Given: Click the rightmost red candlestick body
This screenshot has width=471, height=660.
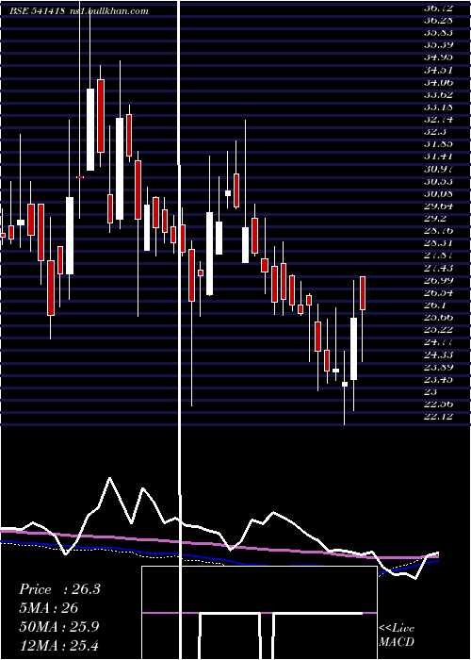Looking at the screenshot, I should 363,293.
